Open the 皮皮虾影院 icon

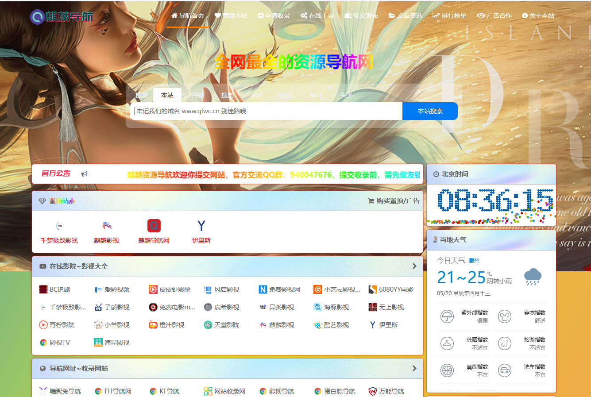[x=153, y=289]
